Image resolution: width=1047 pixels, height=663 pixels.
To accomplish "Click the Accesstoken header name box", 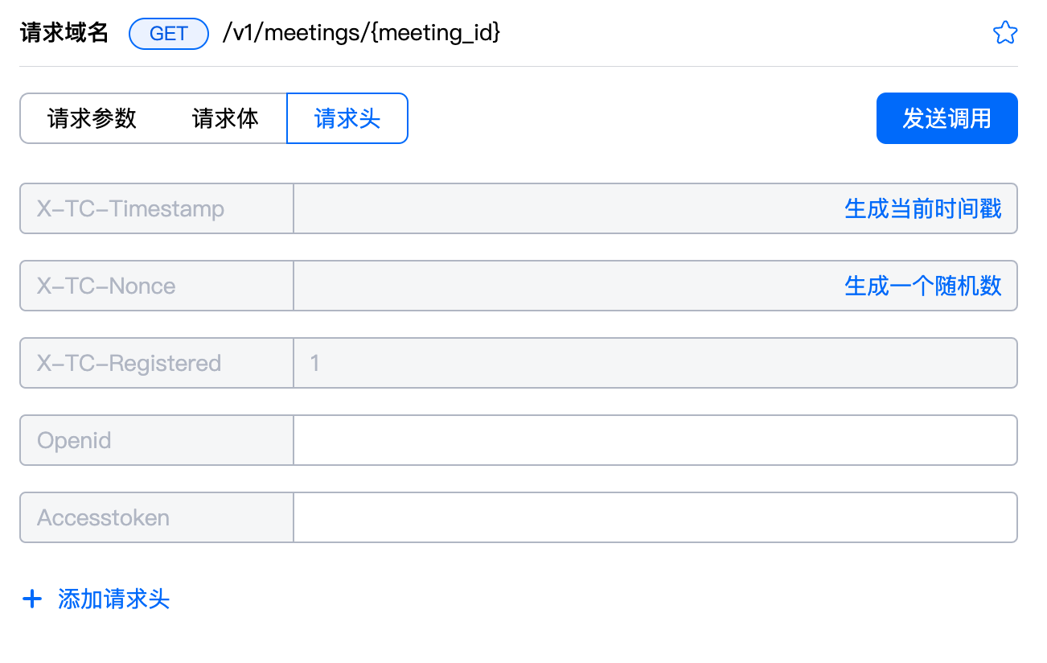I will [x=157, y=517].
